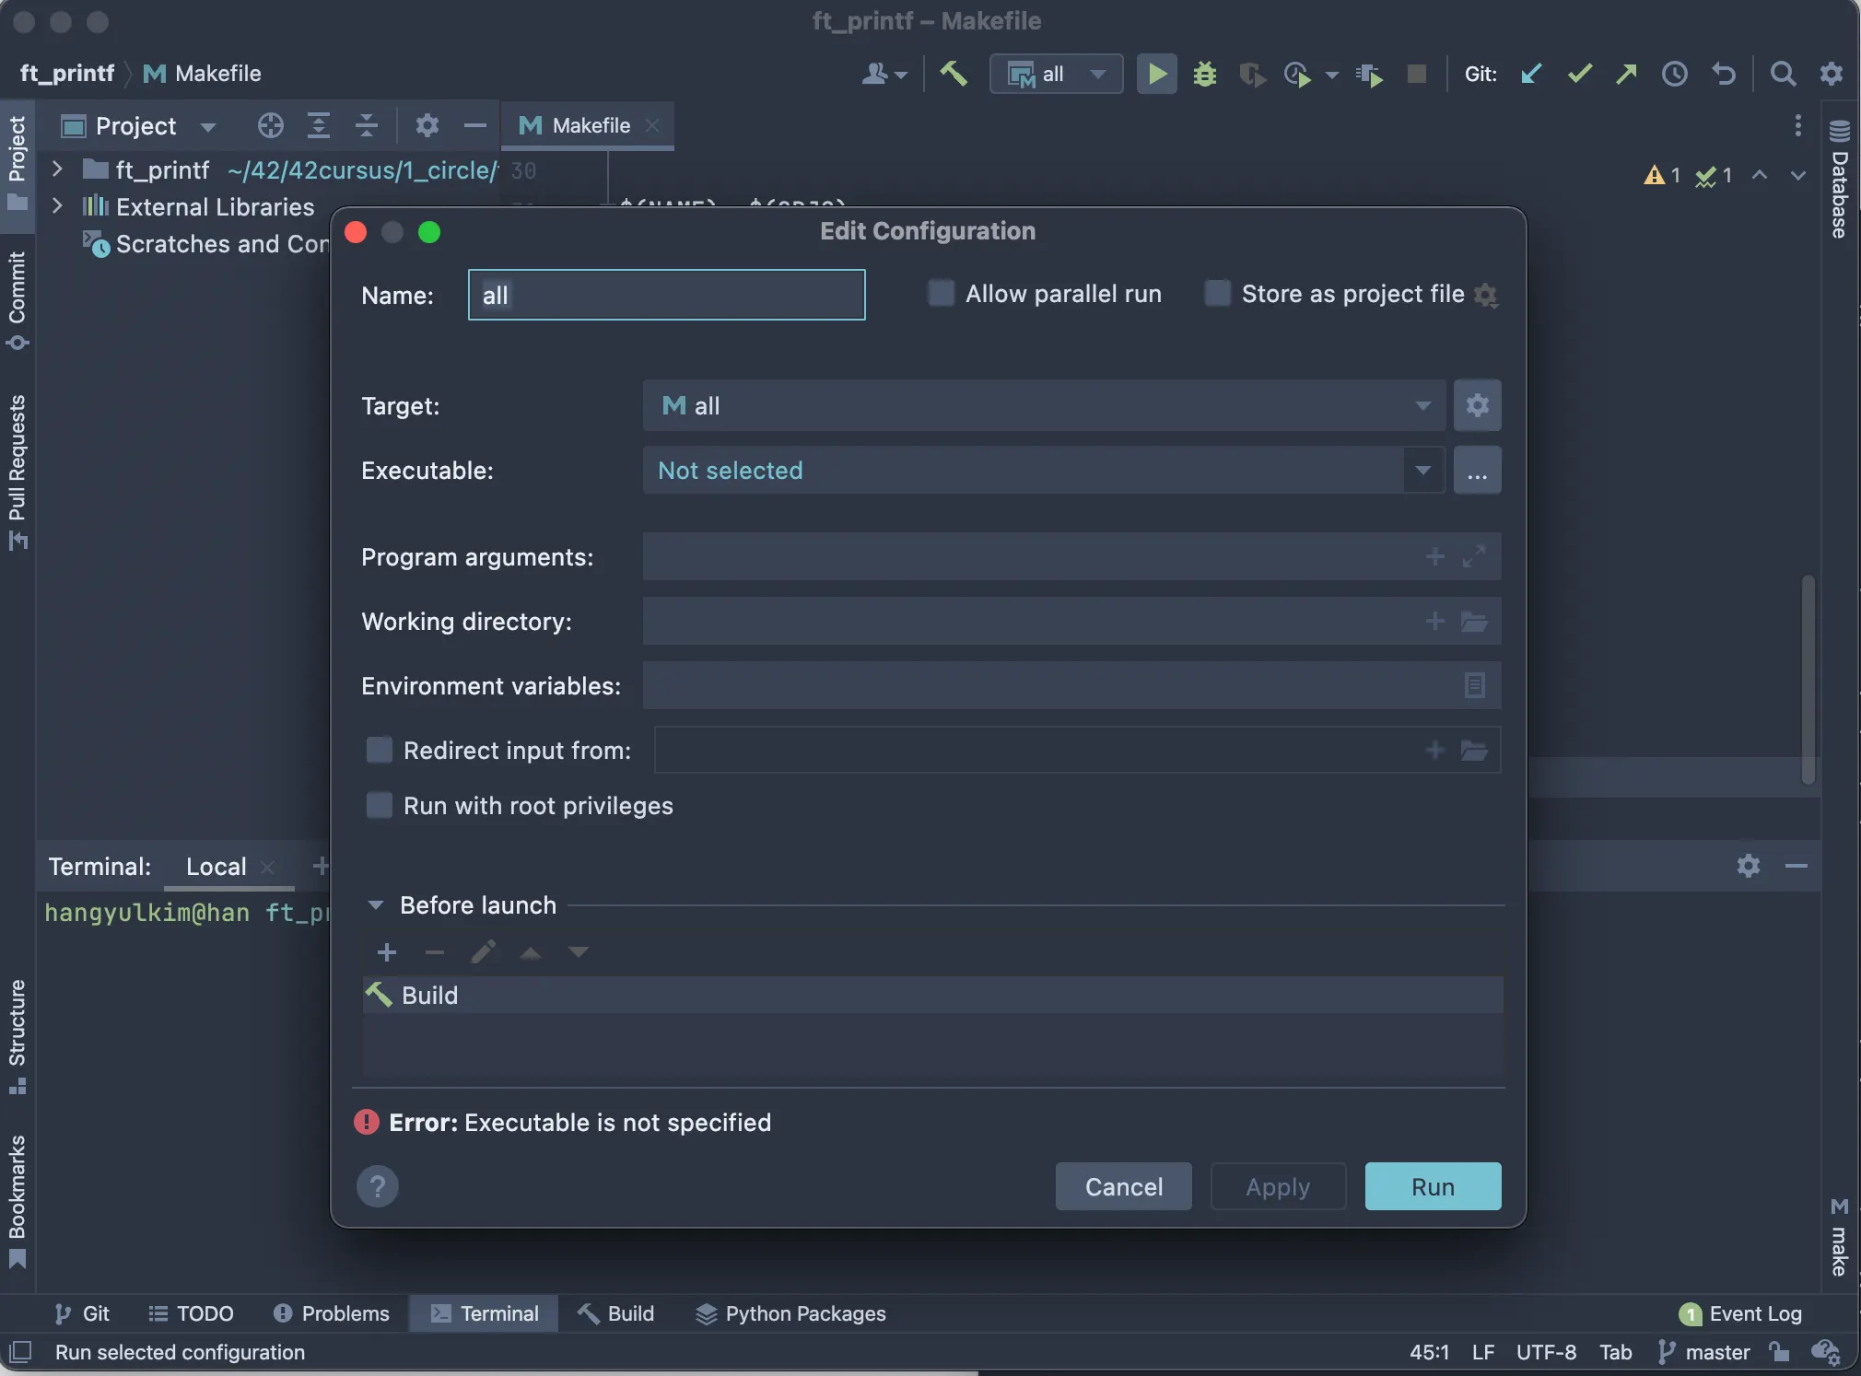1861x1376 pixels.
Task: Click Git update project arrow icon
Action: tap(1531, 74)
